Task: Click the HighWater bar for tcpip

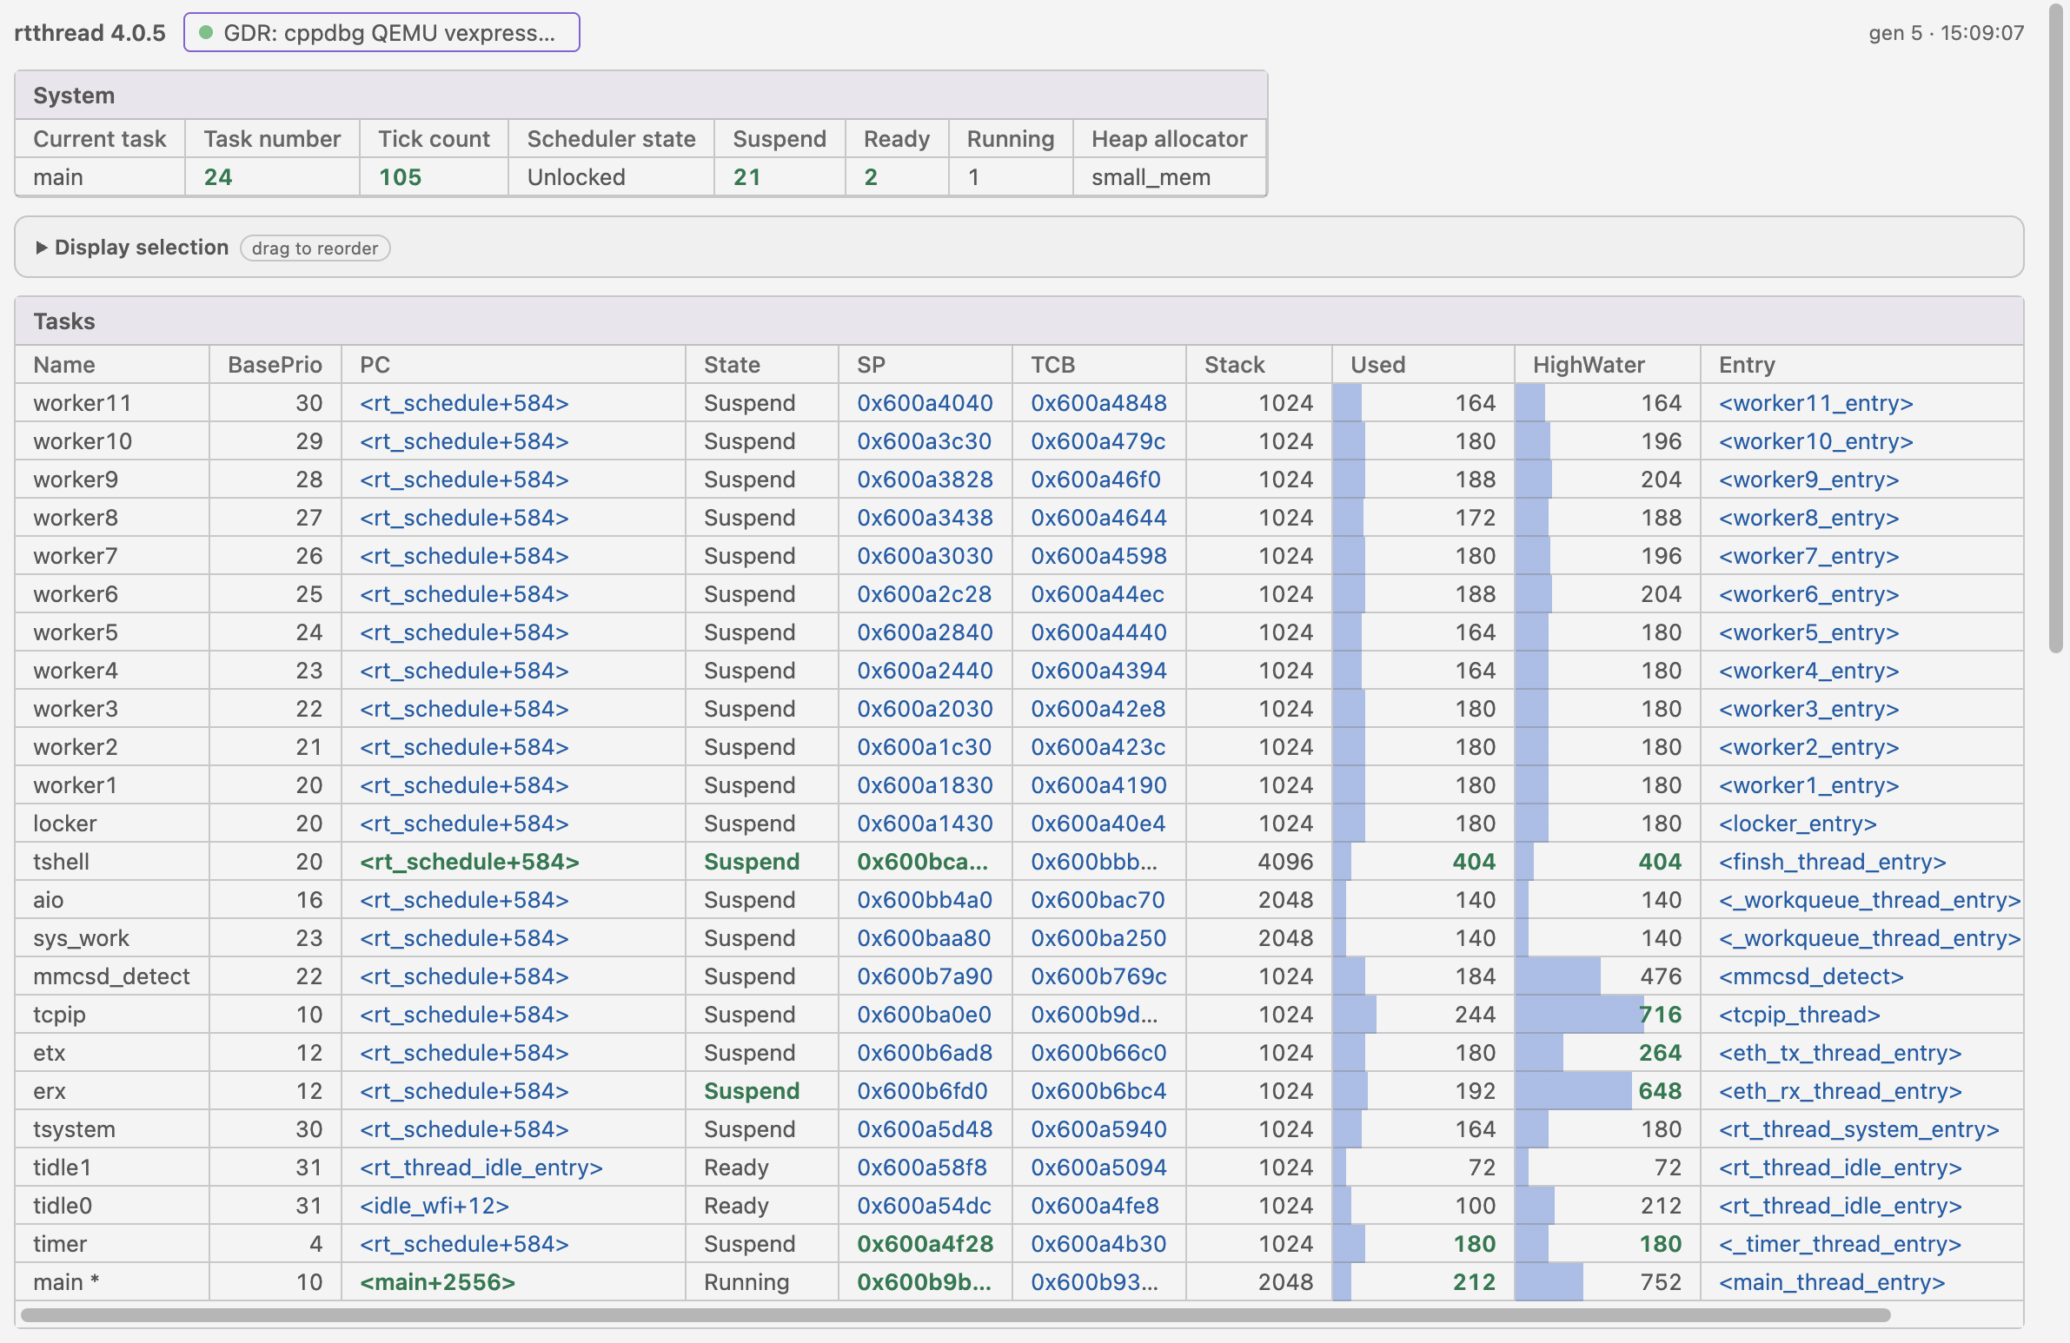Action: [x=1579, y=1016]
